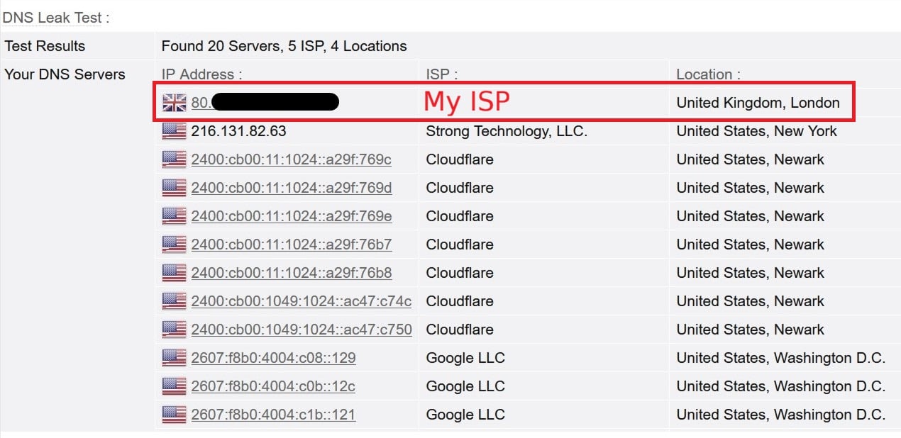The width and height of the screenshot is (901, 438).
Task: Click the "My ISP" red annotation label
Action: click(467, 102)
